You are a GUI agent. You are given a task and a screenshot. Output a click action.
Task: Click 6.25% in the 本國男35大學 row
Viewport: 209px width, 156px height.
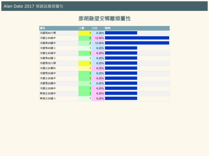pyautogui.click(x=100, y=63)
